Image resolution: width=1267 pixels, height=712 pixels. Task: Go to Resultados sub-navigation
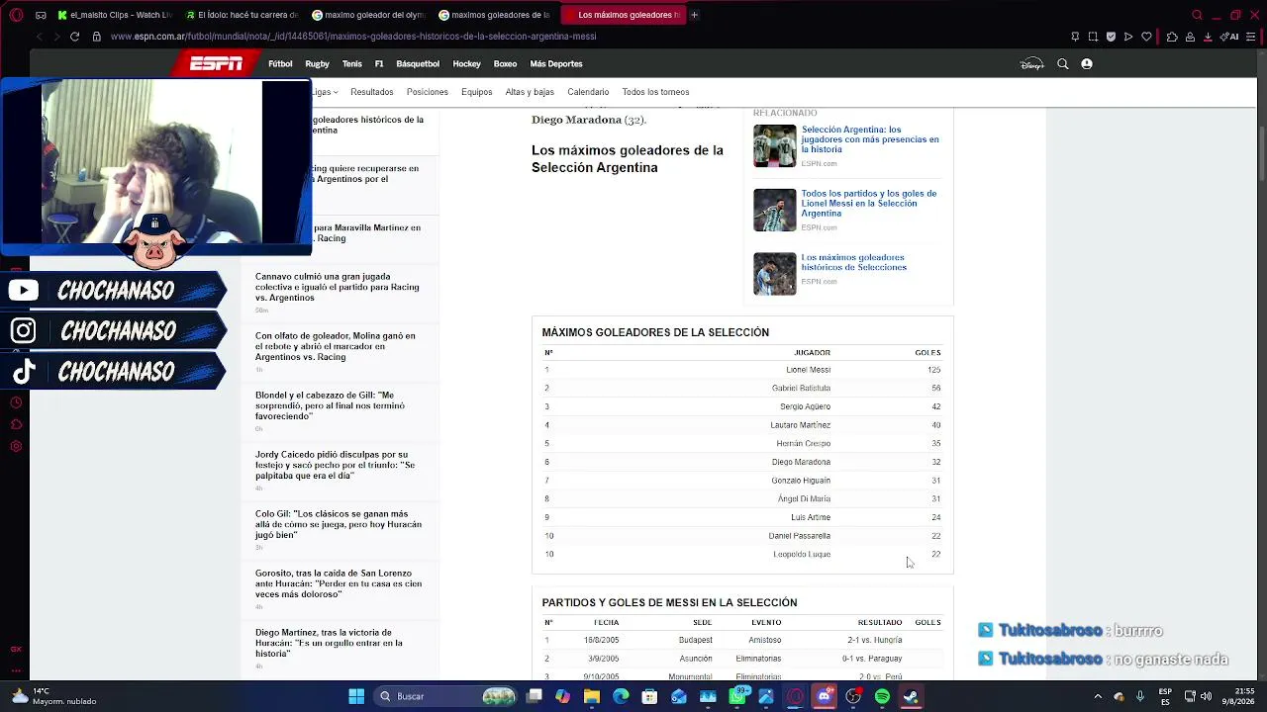tap(372, 92)
